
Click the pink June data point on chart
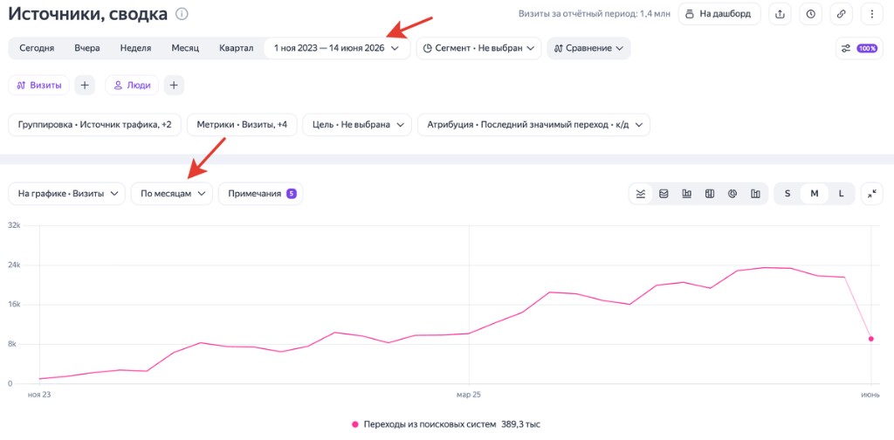[x=871, y=339]
